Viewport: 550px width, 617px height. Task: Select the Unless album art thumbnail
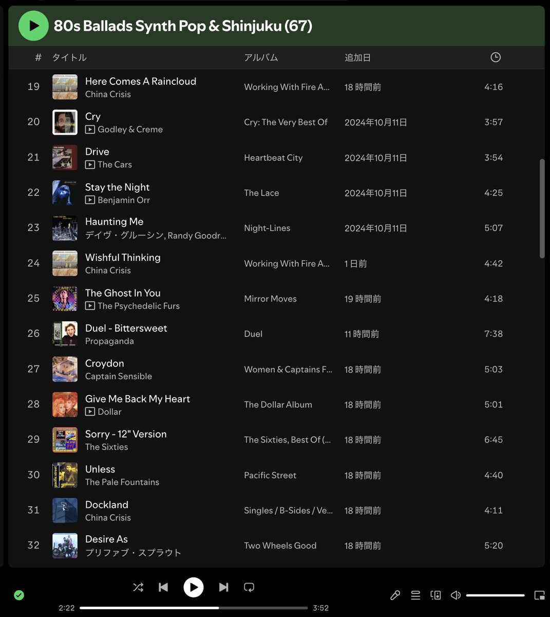[x=65, y=475]
